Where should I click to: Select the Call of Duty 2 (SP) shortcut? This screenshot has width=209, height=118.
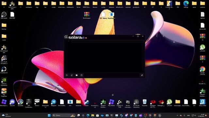point(4,49)
